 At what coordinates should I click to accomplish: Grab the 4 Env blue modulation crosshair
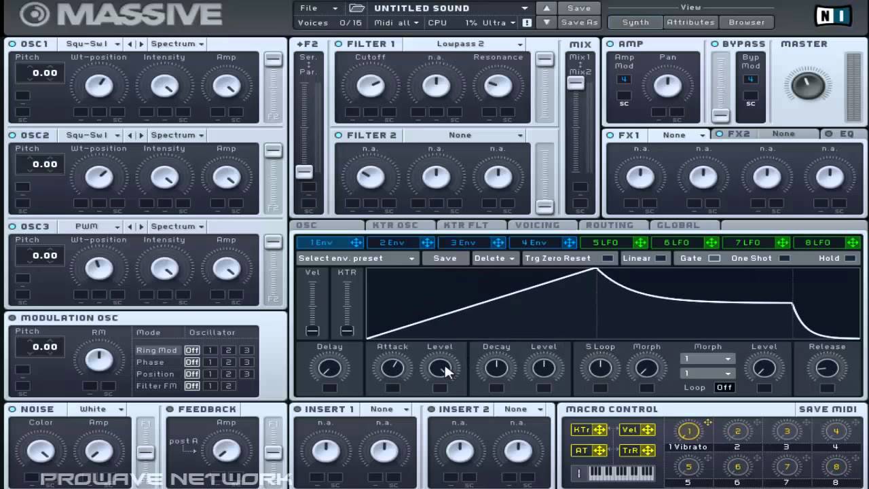tap(570, 242)
